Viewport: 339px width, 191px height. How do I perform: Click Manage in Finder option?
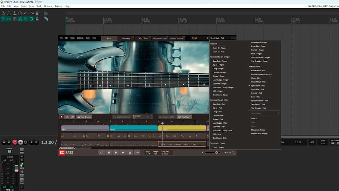(258, 130)
